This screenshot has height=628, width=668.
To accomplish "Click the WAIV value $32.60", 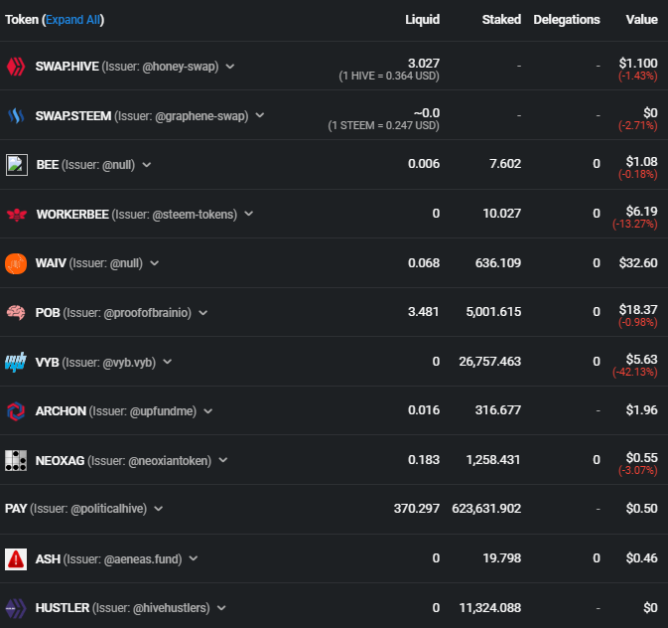I will pos(638,262).
